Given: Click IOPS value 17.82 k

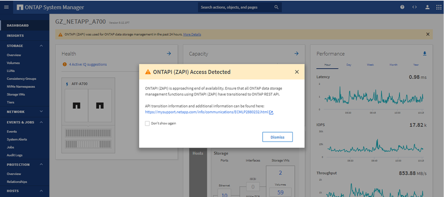Looking at the screenshot, I should [x=418, y=125].
